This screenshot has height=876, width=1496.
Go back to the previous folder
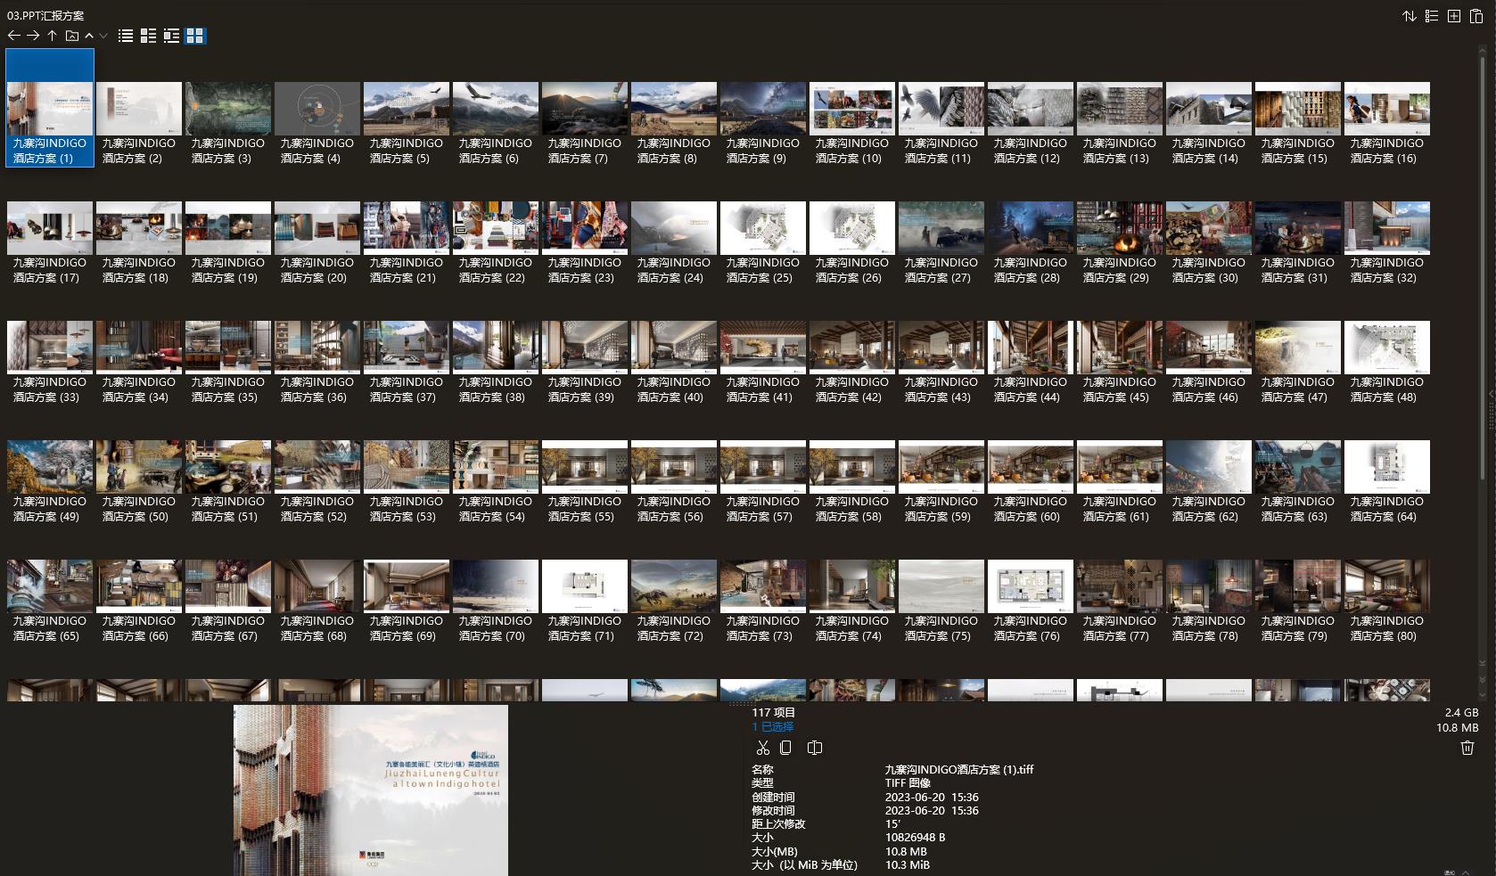(x=13, y=36)
